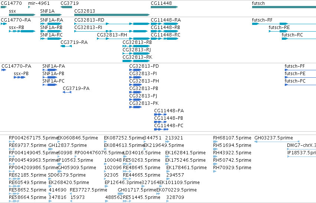The image size is (316, 203).
Task: Select transcript CG11448-RA
Action: coord(166,20)
